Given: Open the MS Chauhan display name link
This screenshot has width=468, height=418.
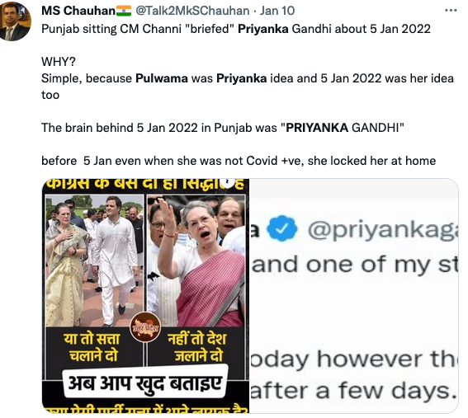Looking at the screenshot, I should click(x=78, y=11).
